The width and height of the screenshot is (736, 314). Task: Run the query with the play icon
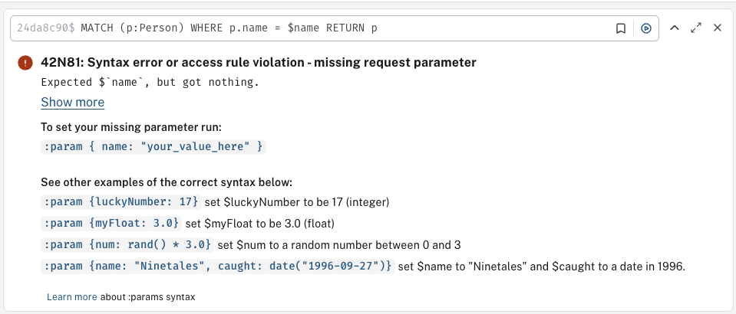point(646,28)
